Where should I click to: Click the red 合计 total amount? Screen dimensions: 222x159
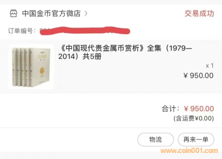pos(199,109)
